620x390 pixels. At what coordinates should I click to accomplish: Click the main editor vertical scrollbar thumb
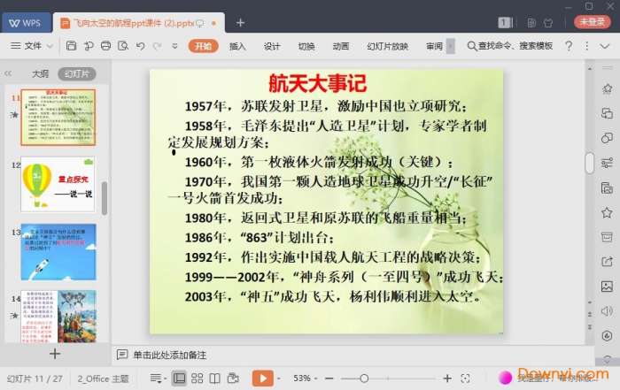[589, 163]
